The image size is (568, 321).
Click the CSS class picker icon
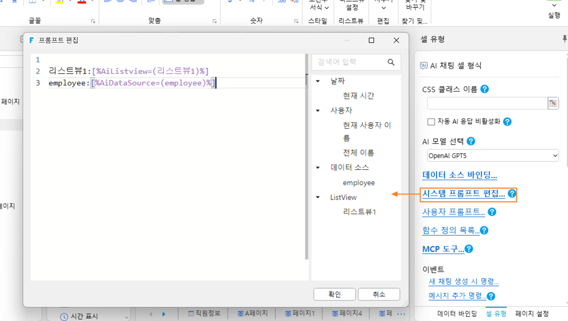(553, 103)
